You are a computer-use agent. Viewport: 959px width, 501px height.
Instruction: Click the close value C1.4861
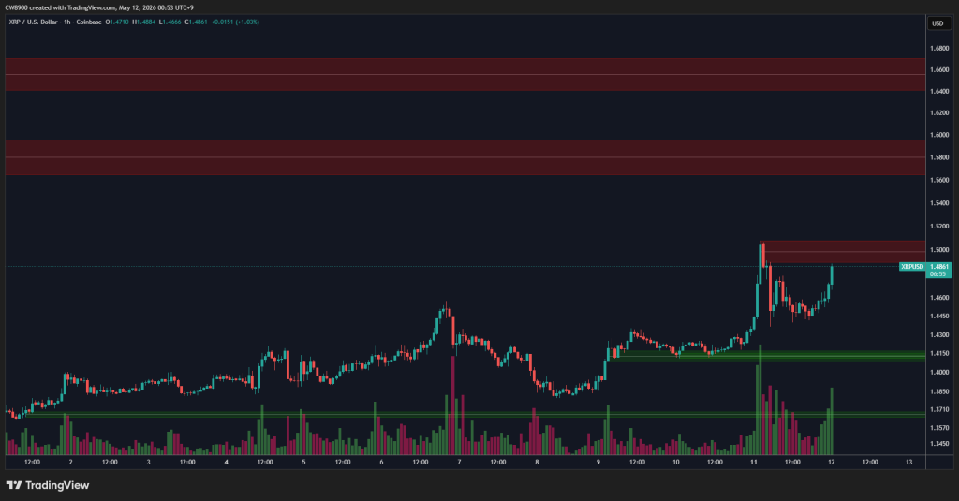197,22
